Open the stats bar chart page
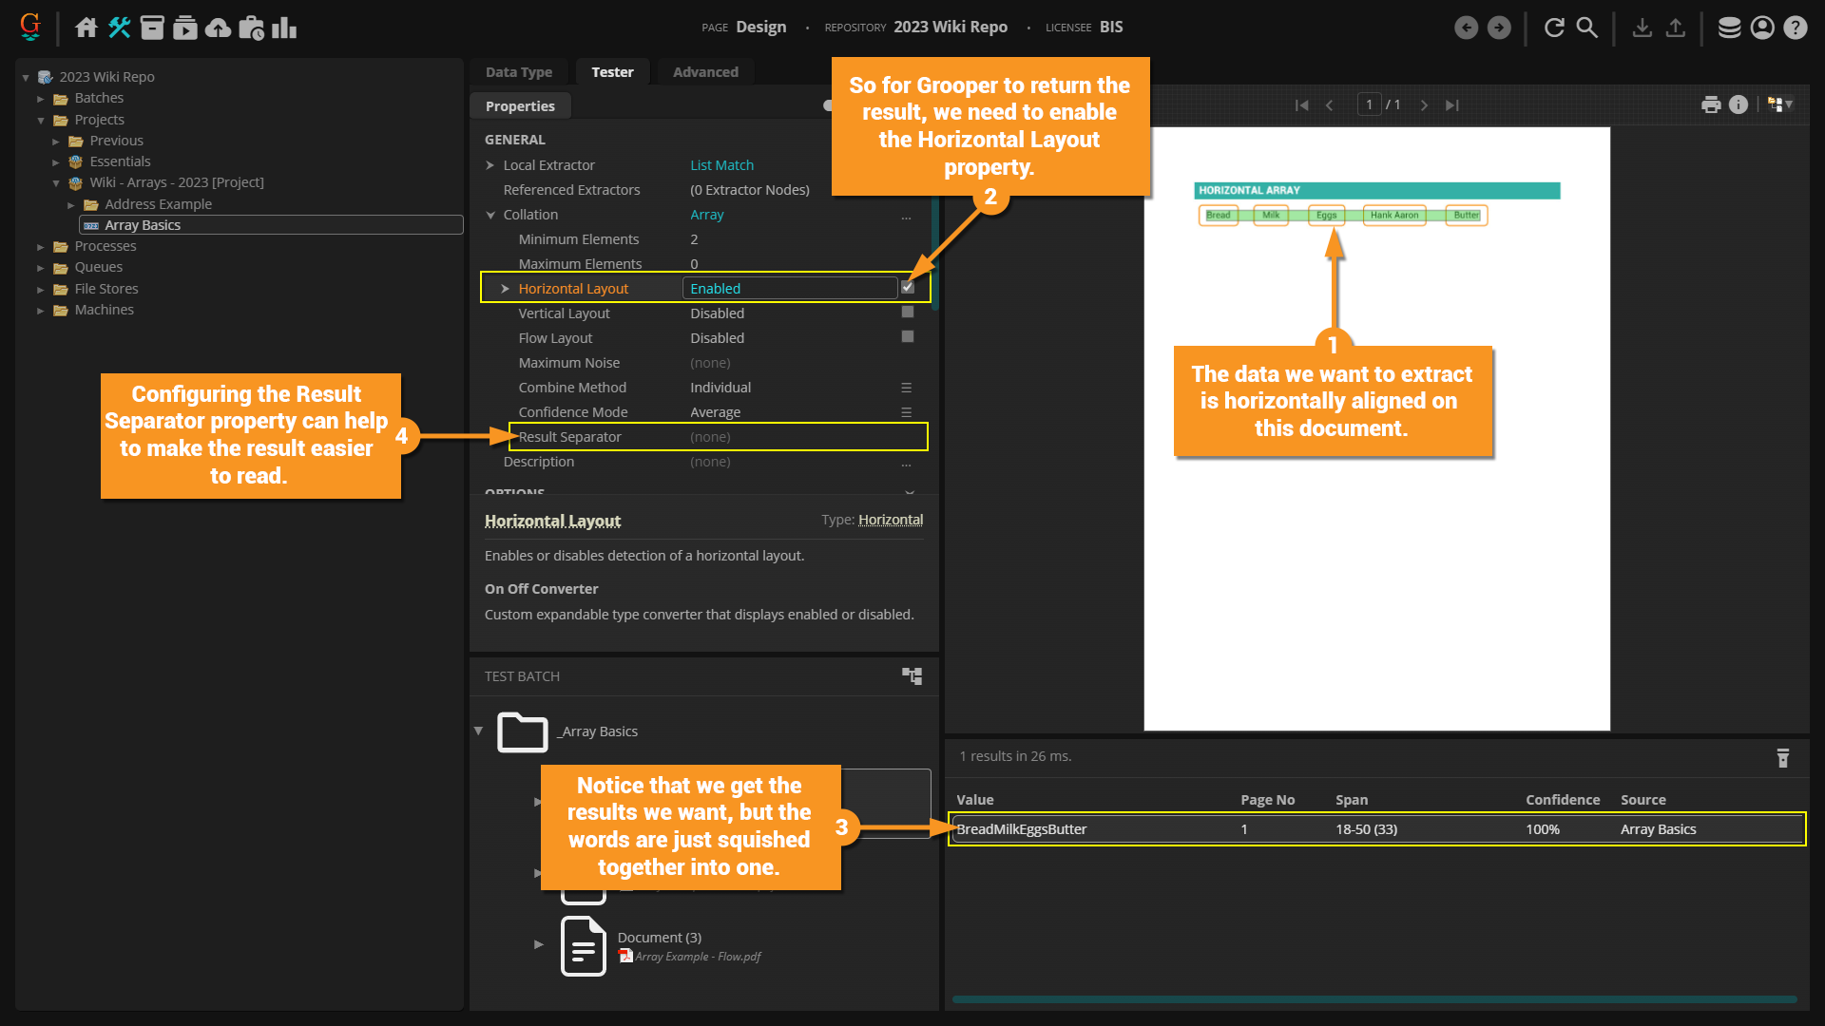 click(x=283, y=28)
